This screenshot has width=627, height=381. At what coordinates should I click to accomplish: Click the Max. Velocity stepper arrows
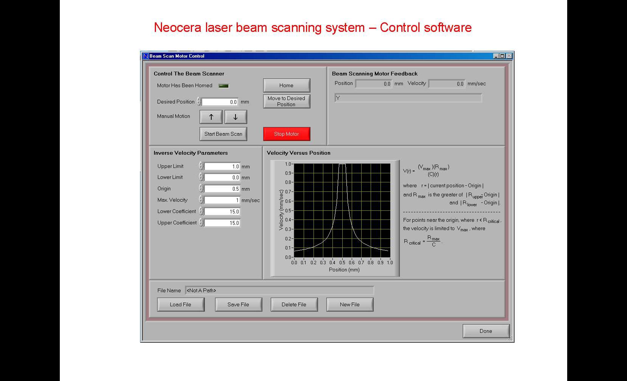point(201,200)
